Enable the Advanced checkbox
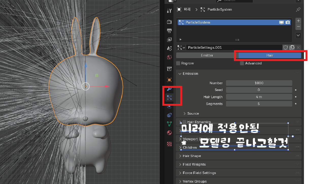Image resolution: width=309 pixels, height=184 pixels. click(242, 63)
